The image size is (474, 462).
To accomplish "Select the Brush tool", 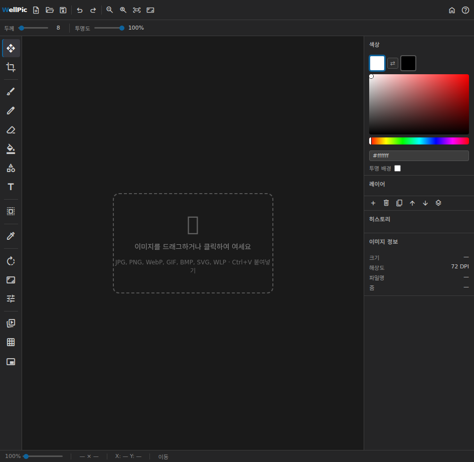I will (x=11, y=92).
